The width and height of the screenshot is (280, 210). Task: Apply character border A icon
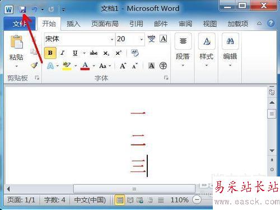[164, 39]
